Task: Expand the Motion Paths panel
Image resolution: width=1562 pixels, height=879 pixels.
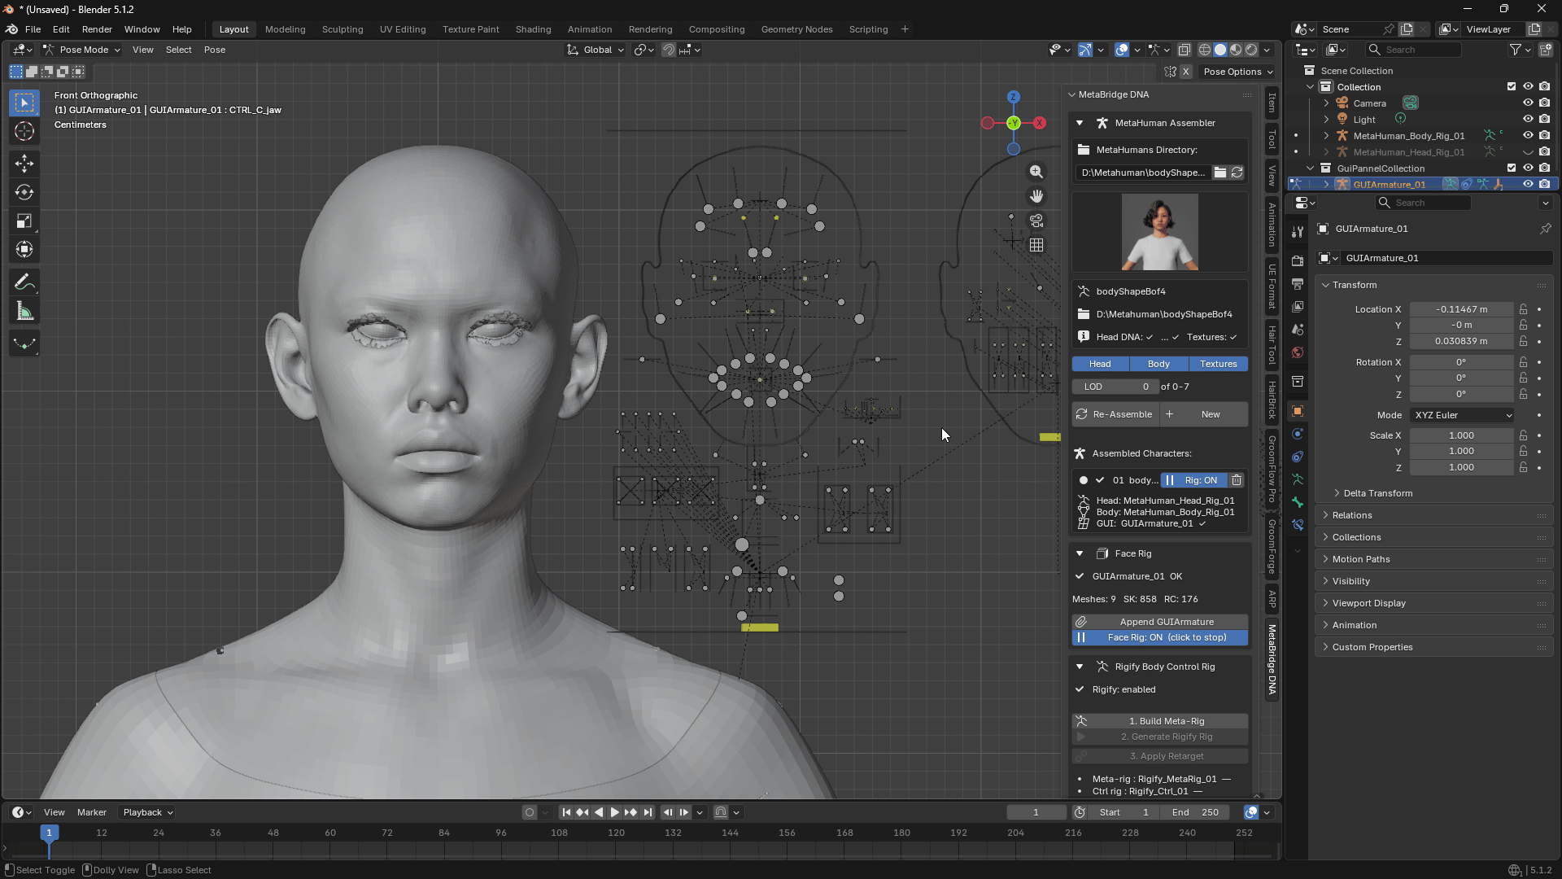Action: click(x=1361, y=559)
